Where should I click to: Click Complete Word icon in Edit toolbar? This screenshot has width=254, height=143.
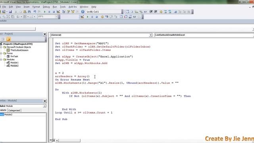tap(145, 12)
